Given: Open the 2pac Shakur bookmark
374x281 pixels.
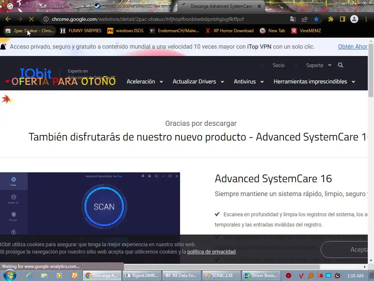Looking at the screenshot, I should pyautogui.click(x=30, y=31).
